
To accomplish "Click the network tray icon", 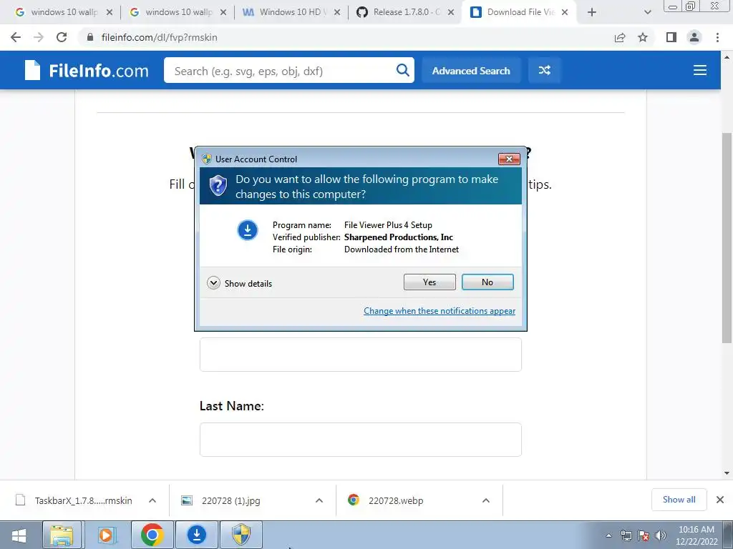I will 626,535.
